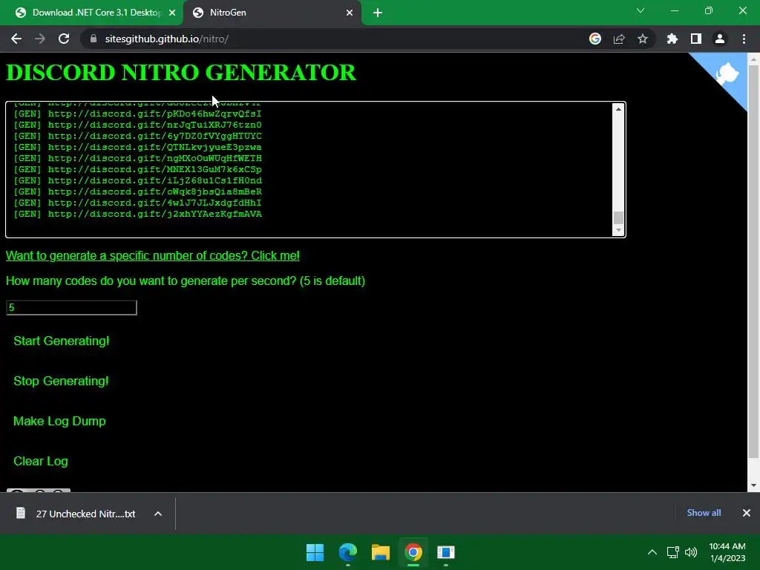
Task: Click Make Log Dump
Action: click(59, 422)
